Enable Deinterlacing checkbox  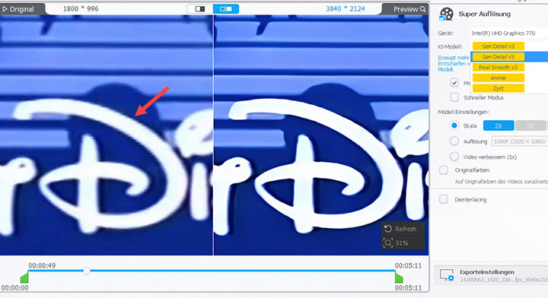444,200
